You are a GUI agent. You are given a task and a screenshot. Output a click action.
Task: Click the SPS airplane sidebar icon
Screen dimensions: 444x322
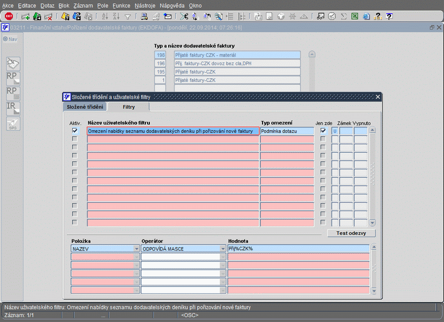pos(13,124)
